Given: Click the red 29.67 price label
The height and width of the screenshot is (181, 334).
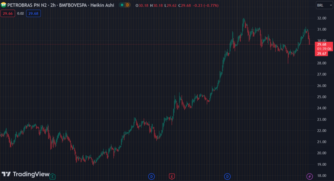Looking at the screenshot, I should (322, 54).
